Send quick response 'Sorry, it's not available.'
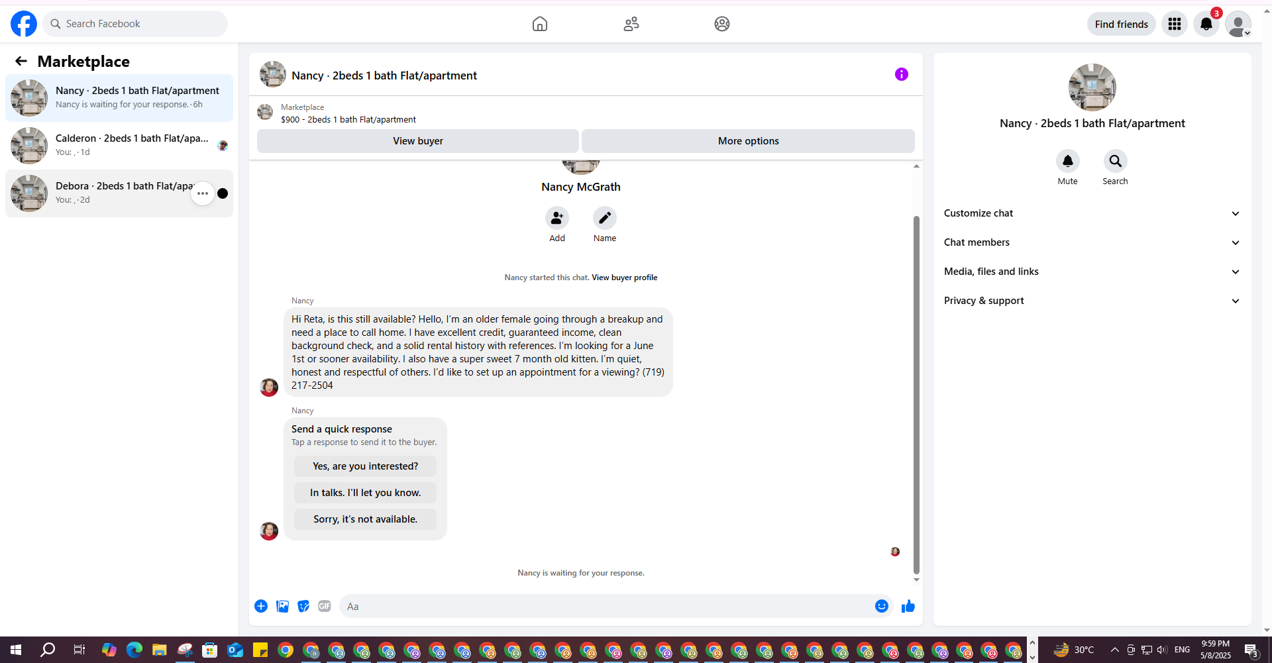This screenshot has width=1272, height=663. pyautogui.click(x=366, y=519)
